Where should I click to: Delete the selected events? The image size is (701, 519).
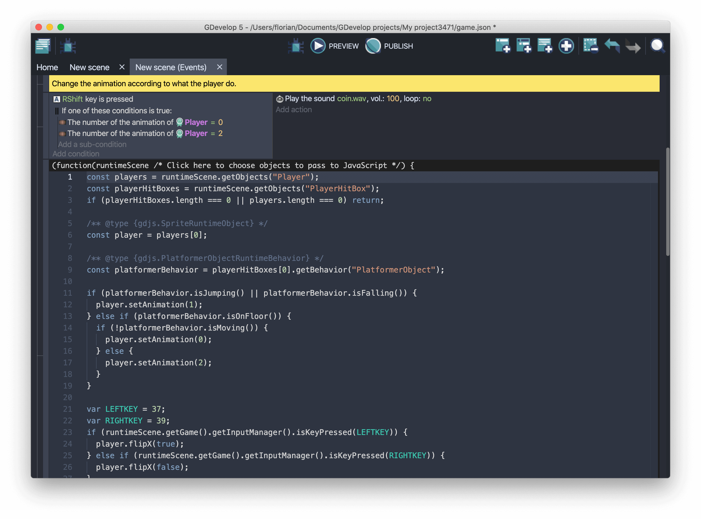tap(590, 46)
